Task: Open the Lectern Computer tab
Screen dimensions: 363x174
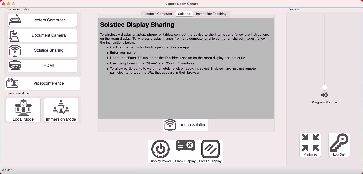Action: [x=158, y=14]
